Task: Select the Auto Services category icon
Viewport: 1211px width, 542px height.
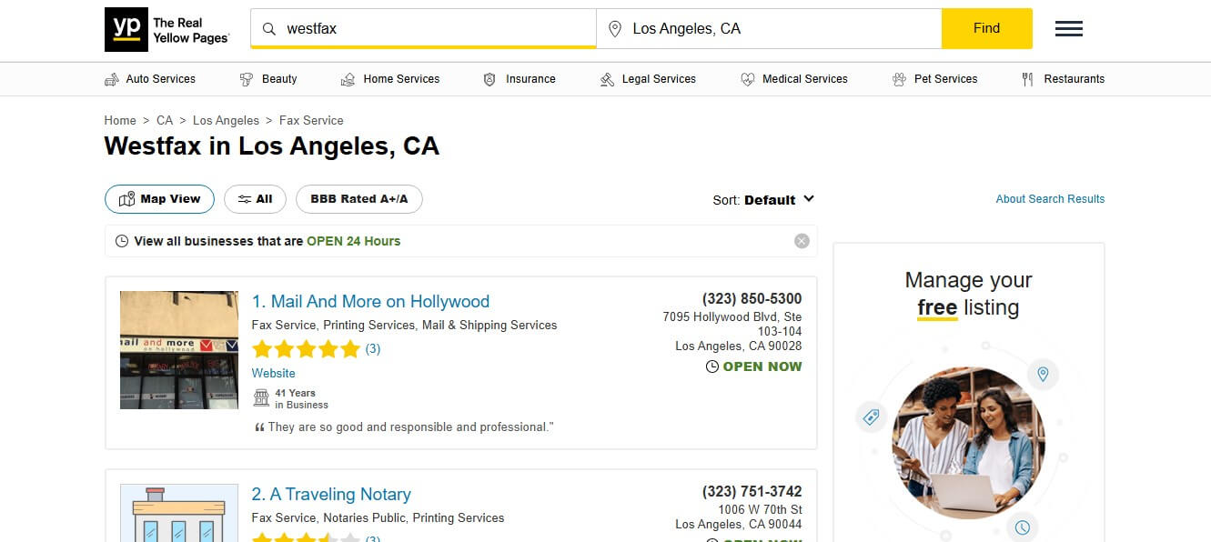Action: coord(109,79)
